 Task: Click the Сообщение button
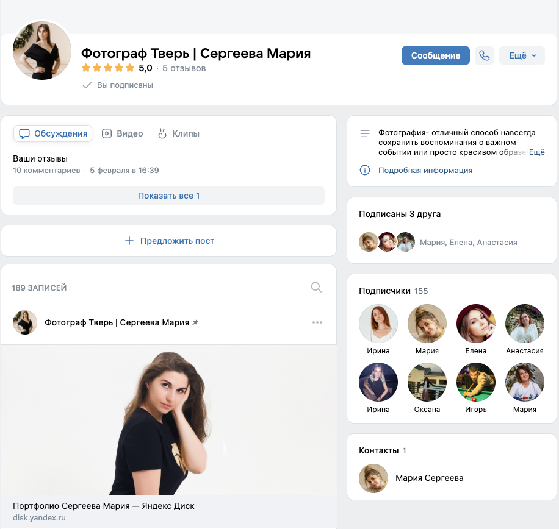435,55
